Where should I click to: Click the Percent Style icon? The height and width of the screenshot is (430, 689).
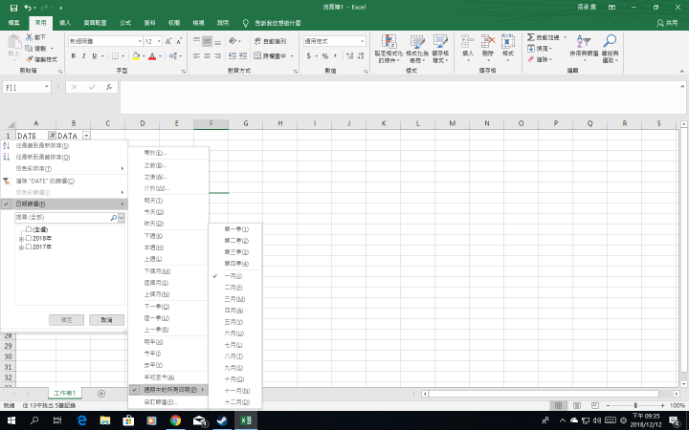tap(325, 56)
